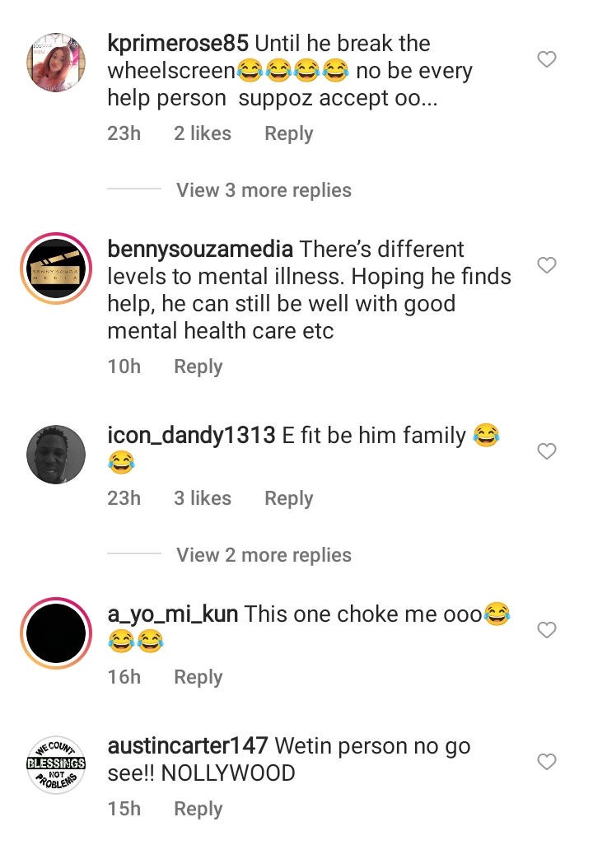
Task: Open bennysouzamedia's profile avatar
Action: [56, 269]
